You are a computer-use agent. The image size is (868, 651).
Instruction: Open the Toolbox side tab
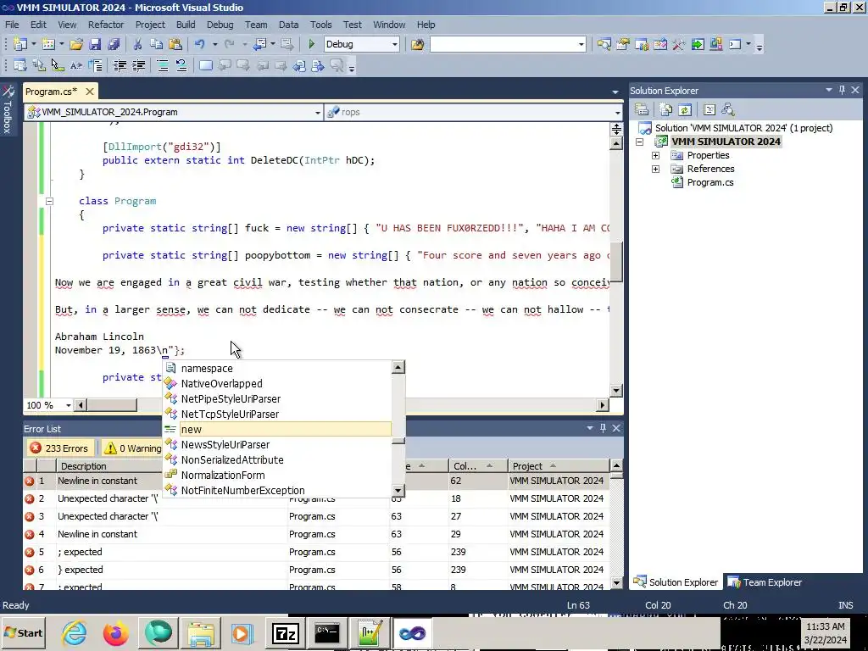[8, 109]
